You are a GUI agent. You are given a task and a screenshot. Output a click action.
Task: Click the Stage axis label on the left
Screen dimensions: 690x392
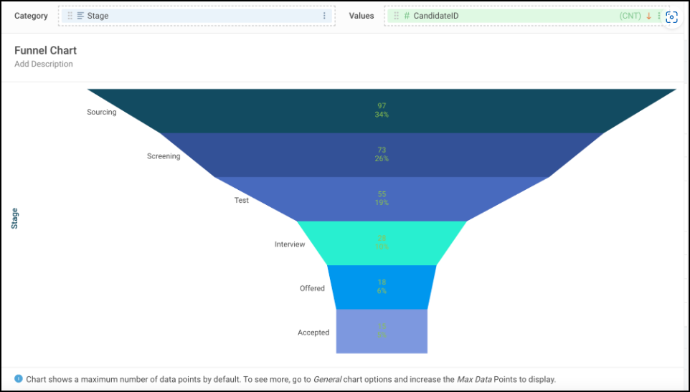click(15, 219)
